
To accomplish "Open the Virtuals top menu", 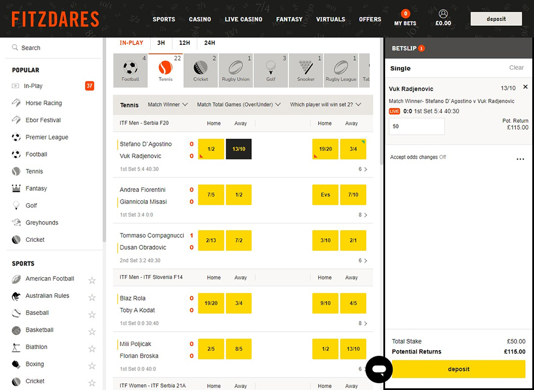I will 331,20.
